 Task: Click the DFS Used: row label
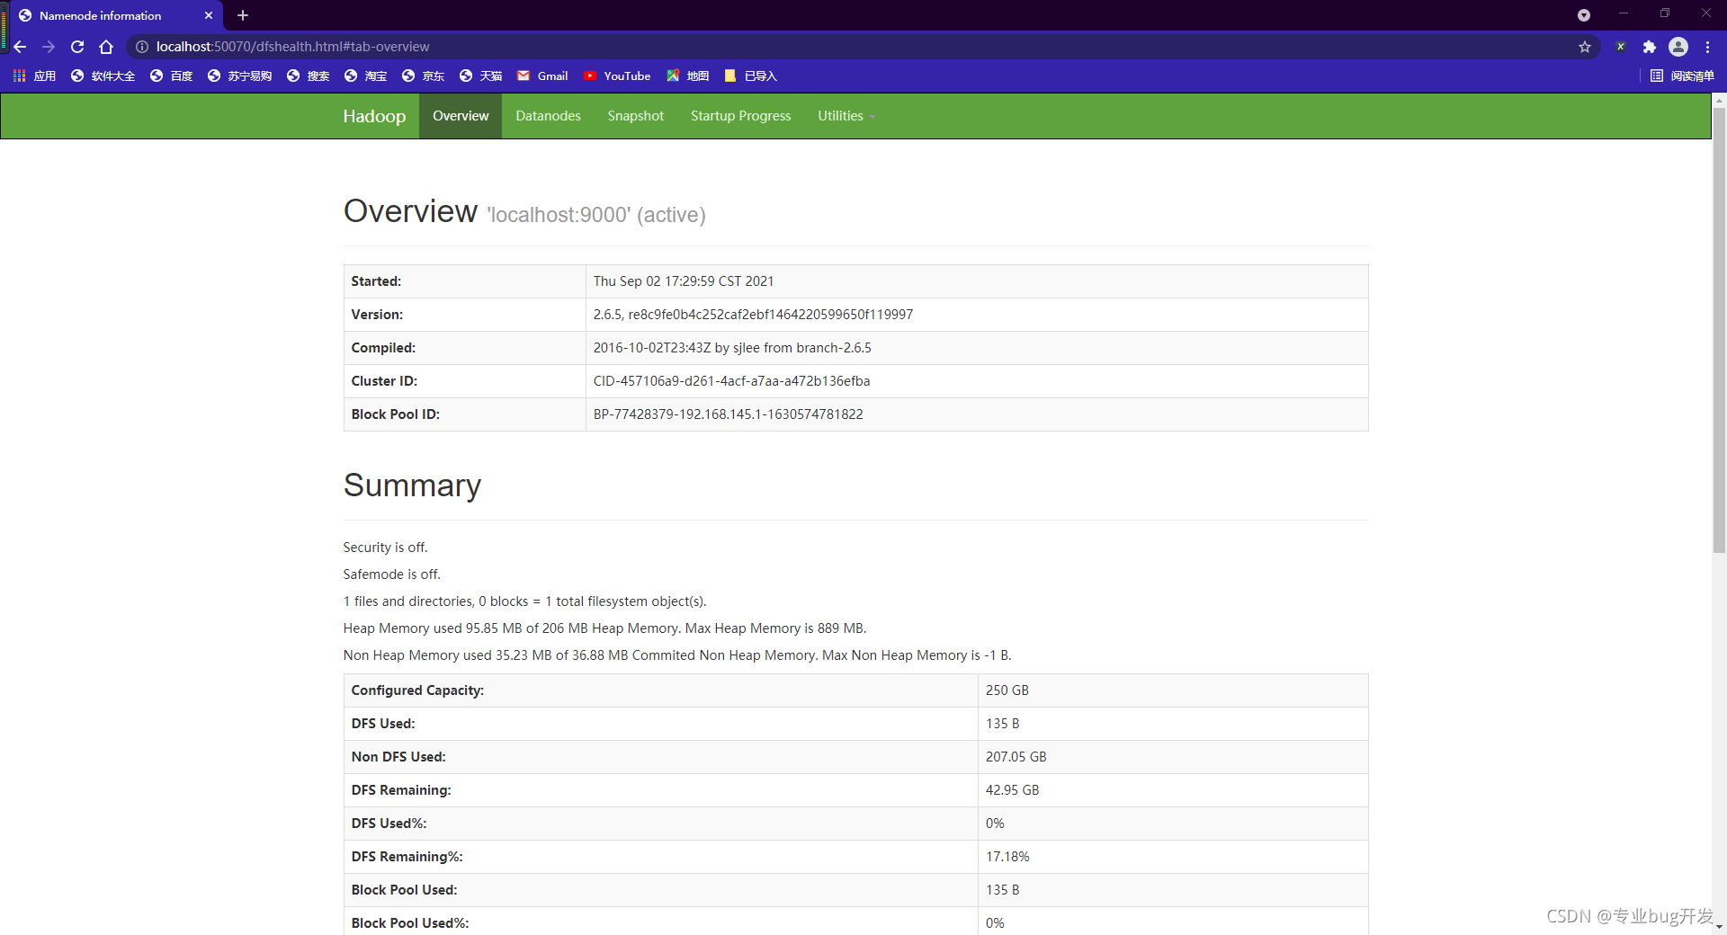click(x=383, y=724)
